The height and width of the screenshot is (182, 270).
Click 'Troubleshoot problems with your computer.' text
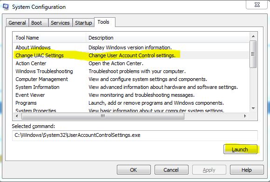[137, 71]
